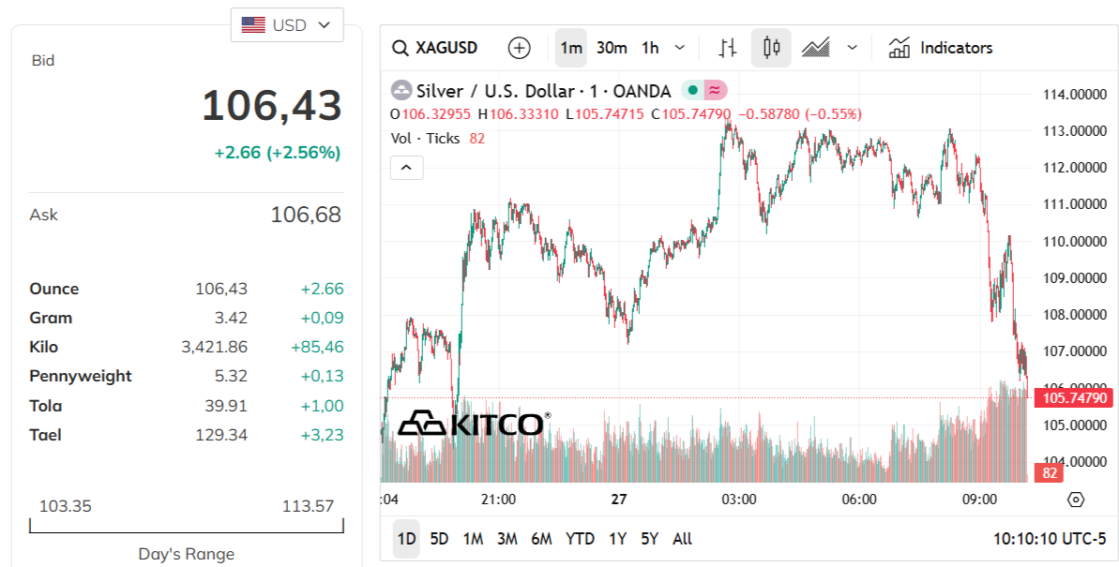Click the add symbol plus icon
The image size is (1119, 567).
pyautogui.click(x=519, y=48)
